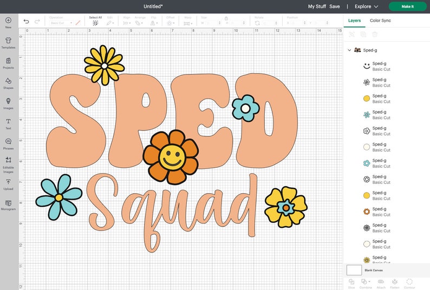
Task: Click the Size width W field
Action: (213, 23)
